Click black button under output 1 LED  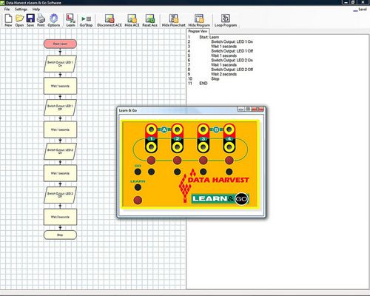[151, 172]
